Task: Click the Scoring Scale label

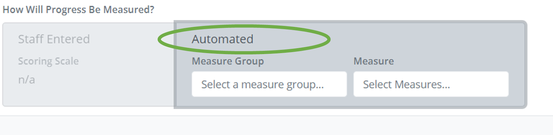Action: pos(48,61)
